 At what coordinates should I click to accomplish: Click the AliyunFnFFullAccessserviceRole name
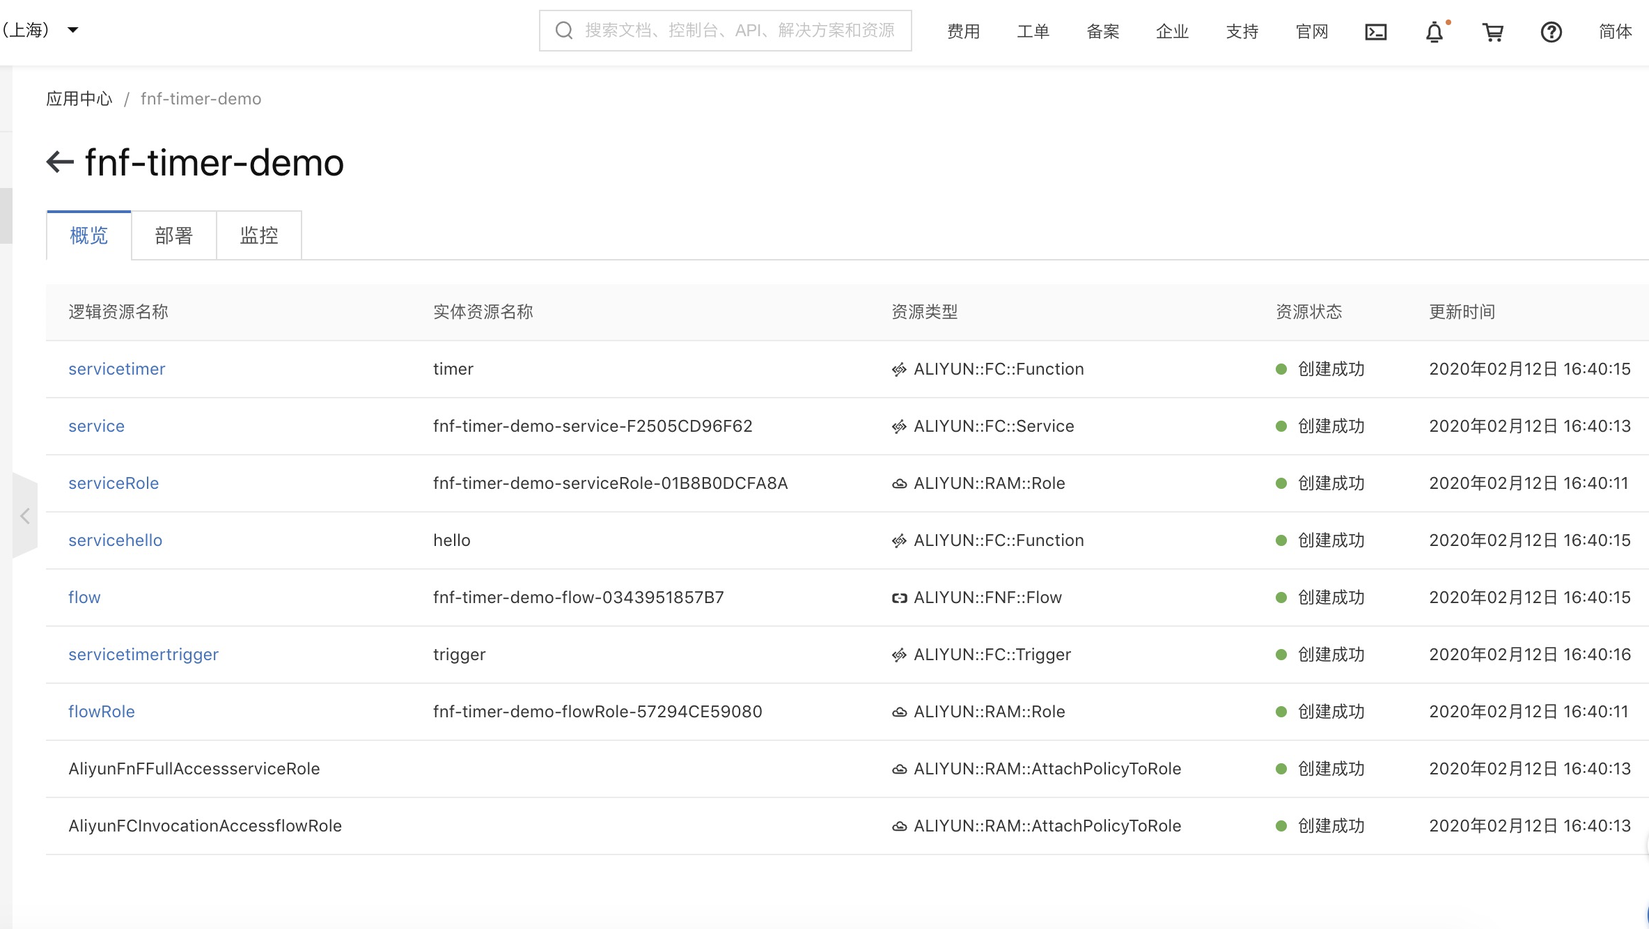coord(194,769)
